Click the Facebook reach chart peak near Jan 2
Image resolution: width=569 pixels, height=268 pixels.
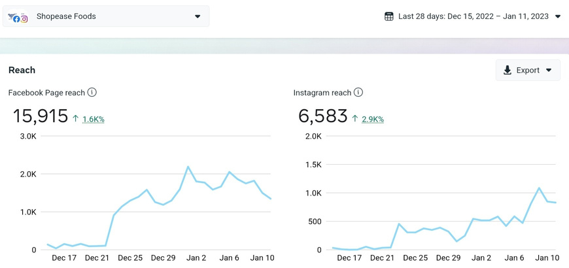pos(188,167)
